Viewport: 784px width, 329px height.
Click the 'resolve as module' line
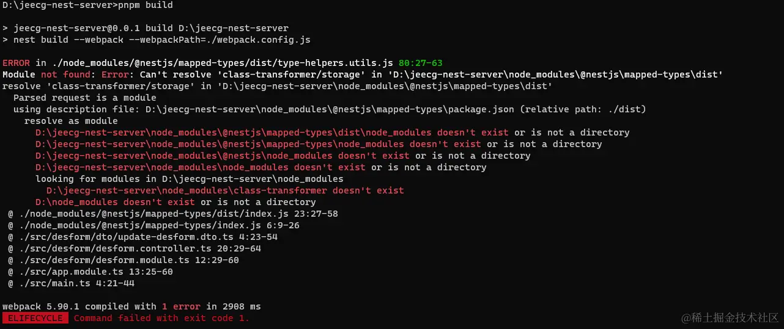click(x=71, y=121)
